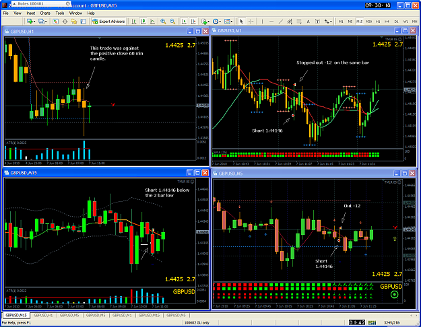Open the Tools menu

click(x=60, y=13)
